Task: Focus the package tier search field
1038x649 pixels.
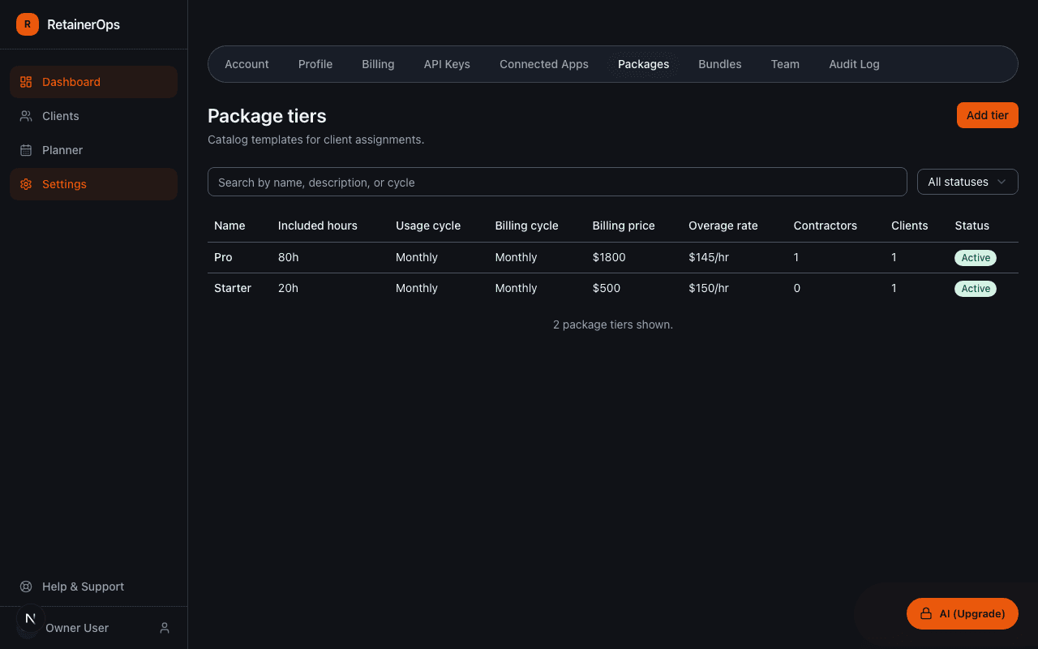Action: (x=557, y=182)
